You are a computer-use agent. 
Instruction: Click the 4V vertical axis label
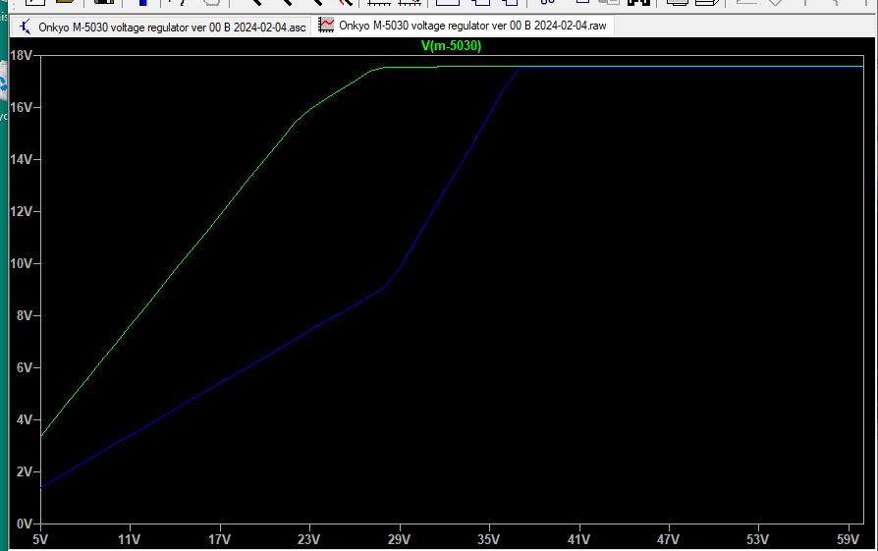[x=25, y=419]
